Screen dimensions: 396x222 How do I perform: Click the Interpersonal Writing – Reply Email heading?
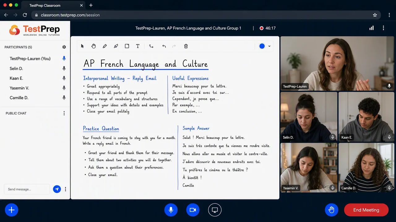tap(120, 78)
